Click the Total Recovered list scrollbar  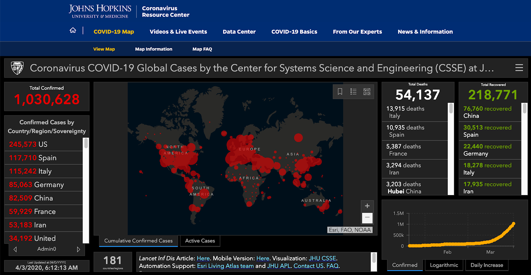click(525, 149)
